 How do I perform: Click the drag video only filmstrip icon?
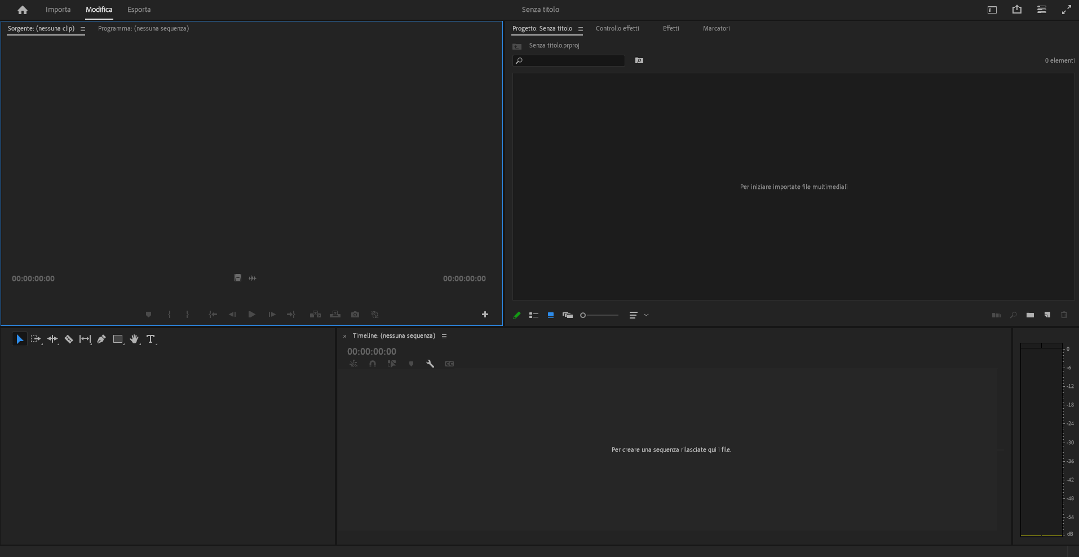pyautogui.click(x=238, y=278)
